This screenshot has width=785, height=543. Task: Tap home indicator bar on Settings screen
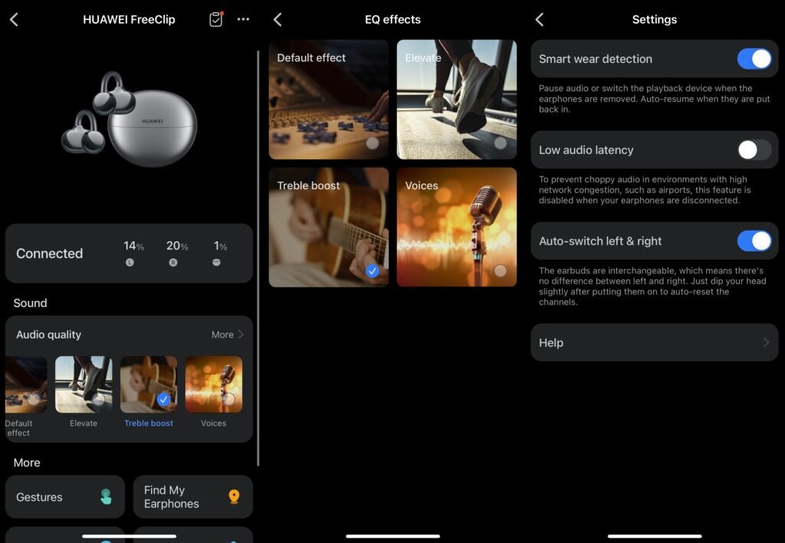point(655,536)
